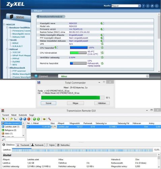
Task: Collapse the Hálózat tree node
Action: (x=7, y=49)
